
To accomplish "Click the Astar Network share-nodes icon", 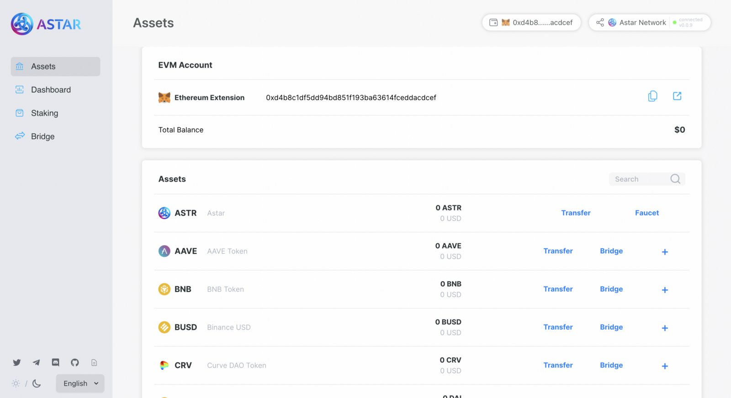I will (600, 22).
